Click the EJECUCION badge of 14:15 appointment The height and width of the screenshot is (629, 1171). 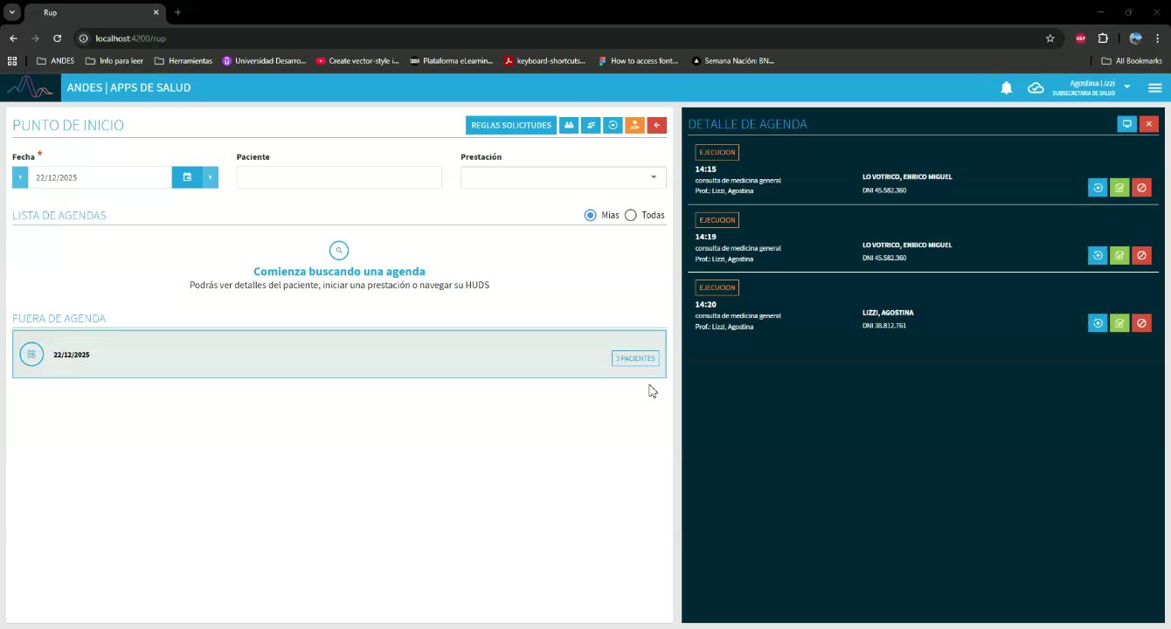click(x=717, y=152)
